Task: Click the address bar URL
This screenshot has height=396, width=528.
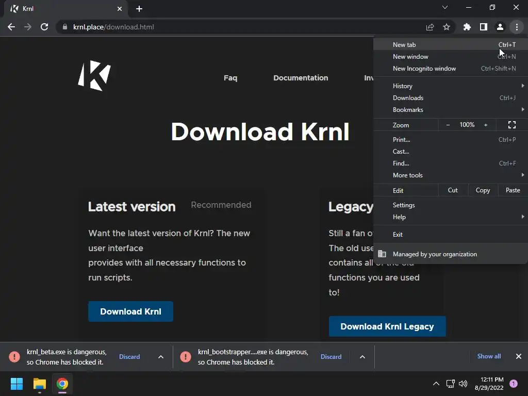Action: tap(113, 27)
